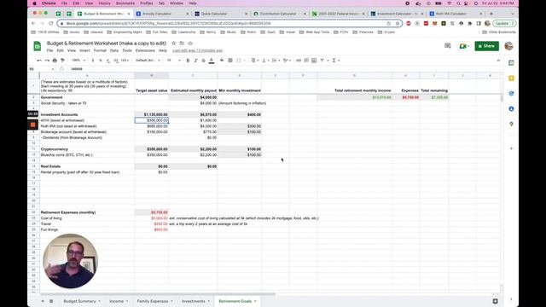Toggle bold formatting
The width and height of the screenshot is (546, 307).
click(x=188, y=61)
